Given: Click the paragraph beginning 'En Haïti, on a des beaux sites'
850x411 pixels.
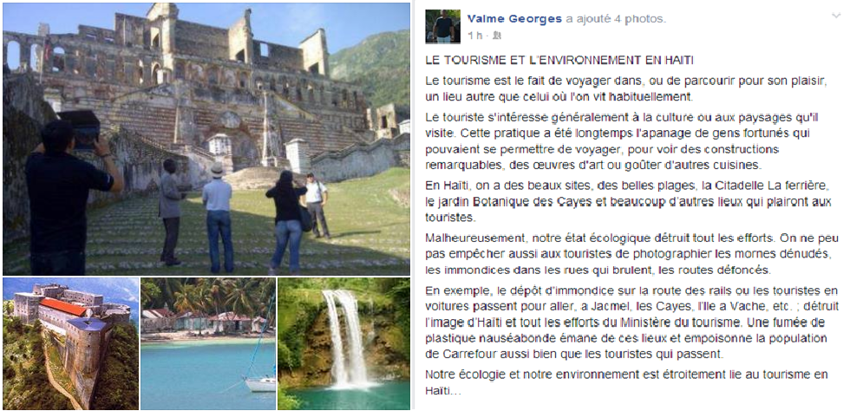Looking at the screenshot, I should [x=628, y=201].
